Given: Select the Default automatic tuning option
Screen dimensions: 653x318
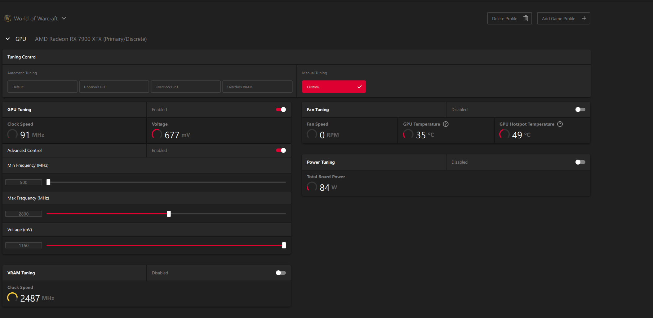Looking at the screenshot, I should (42, 87).
